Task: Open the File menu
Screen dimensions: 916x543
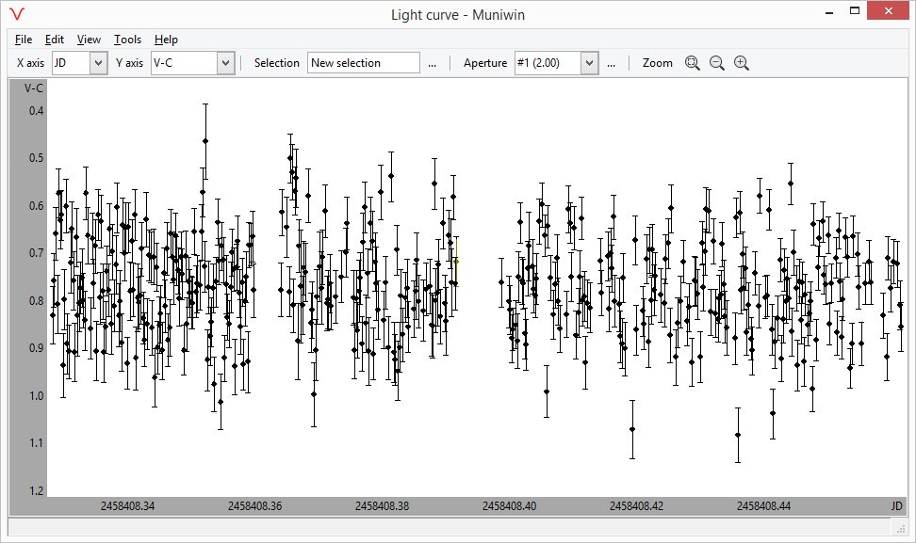Action: point(24,40)
